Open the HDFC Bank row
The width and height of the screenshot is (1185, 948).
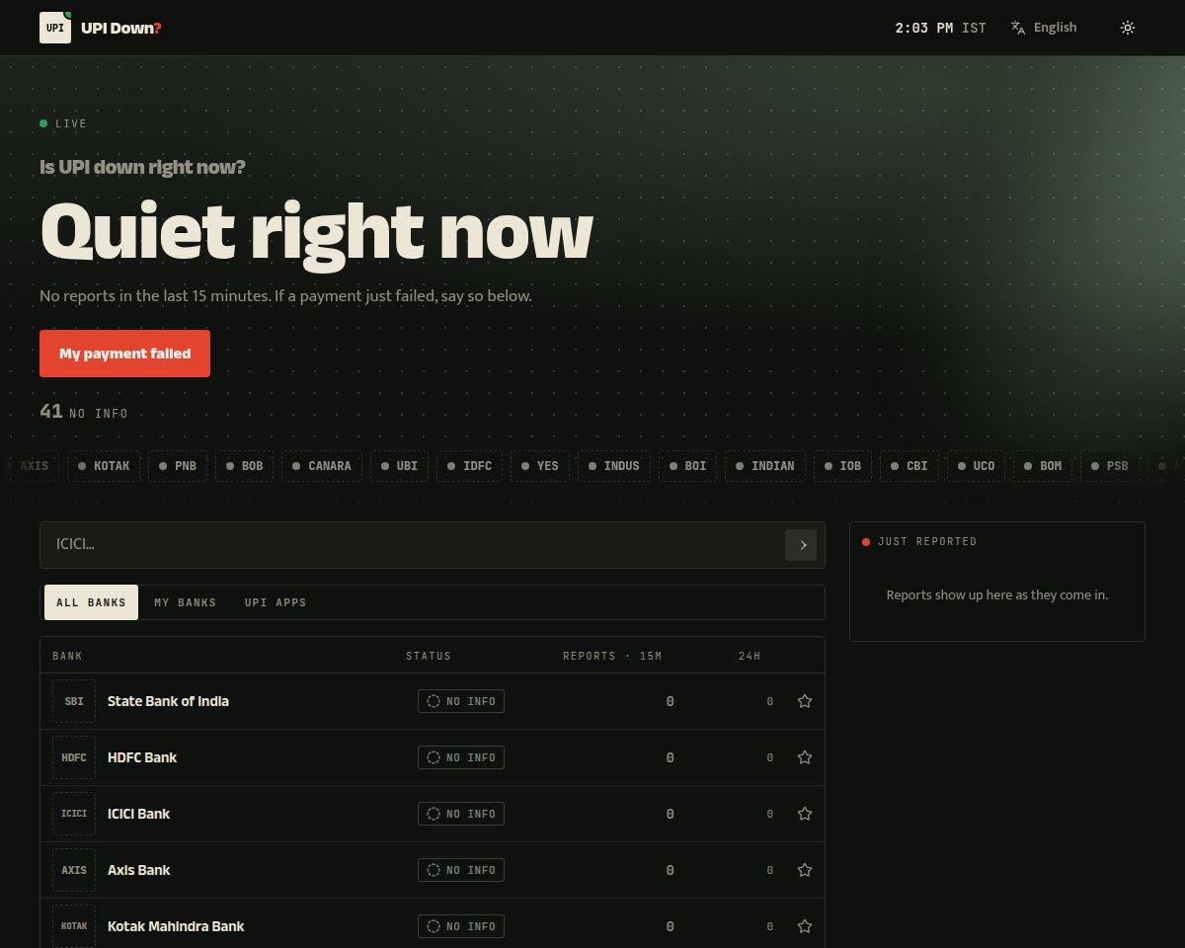tap(433, 757)
